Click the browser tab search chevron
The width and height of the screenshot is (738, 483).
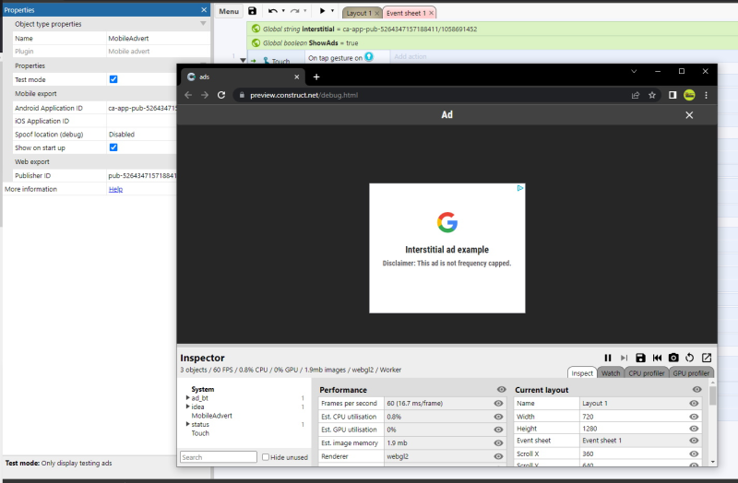coord(634,71)
